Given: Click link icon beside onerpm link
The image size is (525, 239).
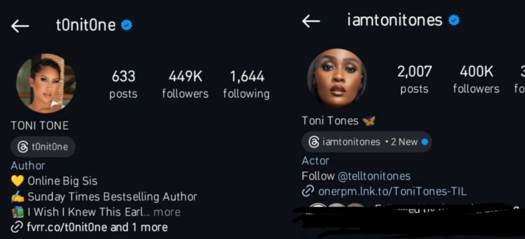Looking at the screenshot, I should (x=308, y=191).
